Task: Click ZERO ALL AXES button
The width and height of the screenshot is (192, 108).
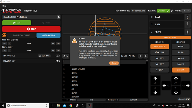Action: click(x=170, y=38)
